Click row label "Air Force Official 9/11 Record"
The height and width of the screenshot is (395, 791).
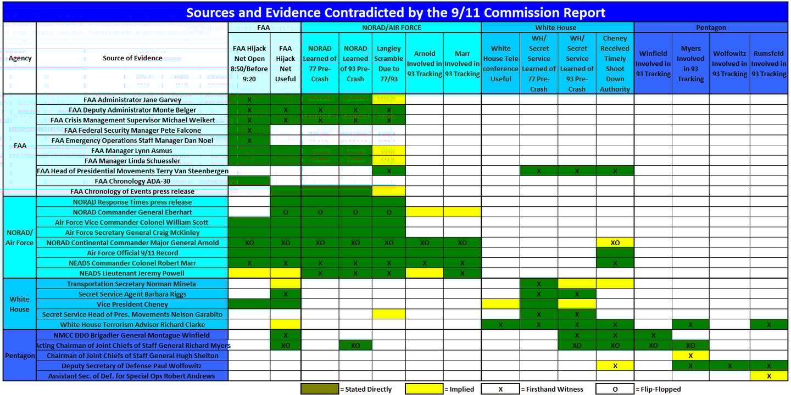132,253
